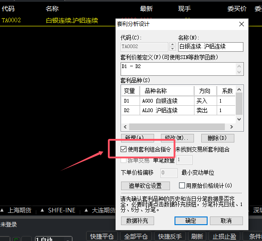Sort by 最新 column in quote list
Image resolution: width=262 pixels, height=241 pixels.
pos(146,9)
